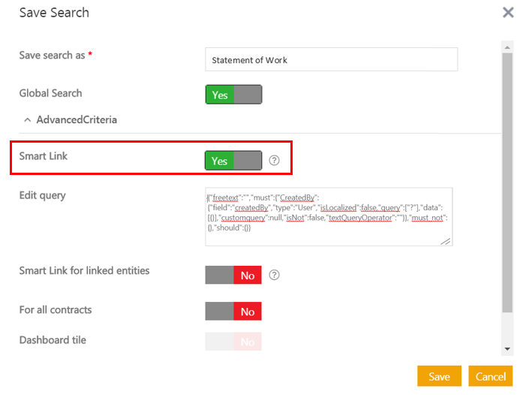Click the Smart Link label text
This screenshot has width=517, height=395.
pos(44,156)
